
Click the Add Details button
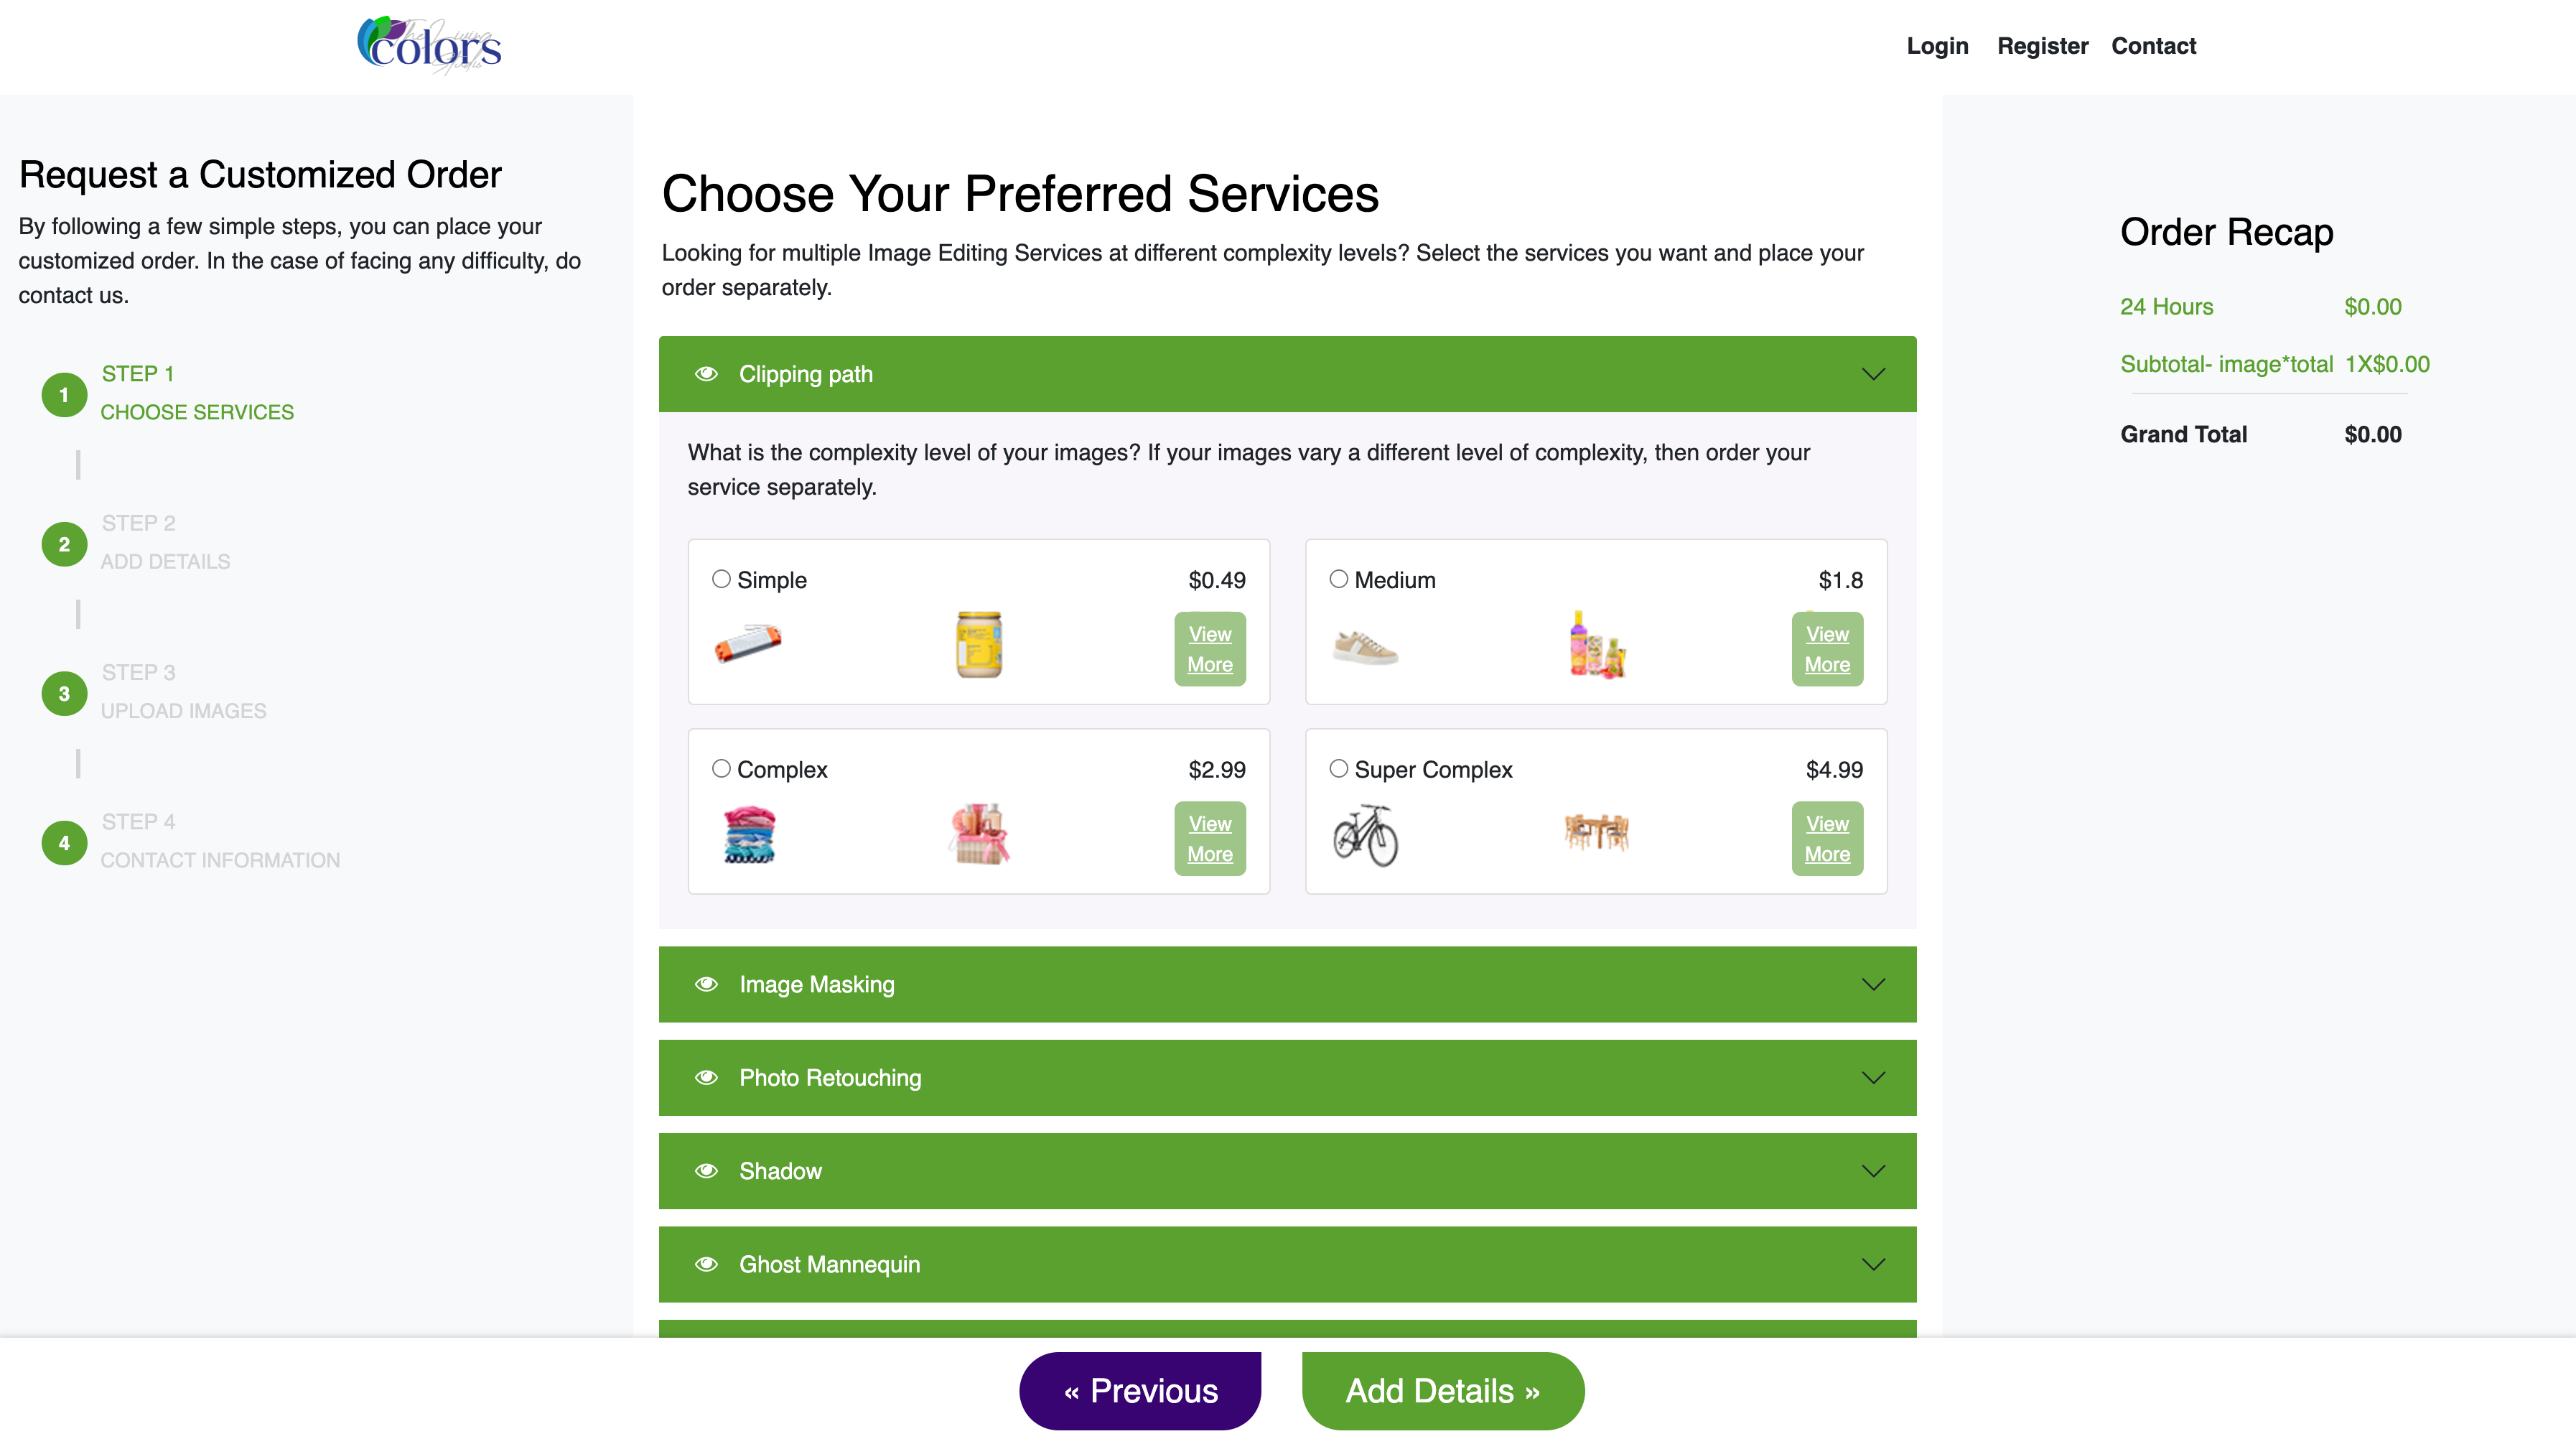coord(1442,1390)
